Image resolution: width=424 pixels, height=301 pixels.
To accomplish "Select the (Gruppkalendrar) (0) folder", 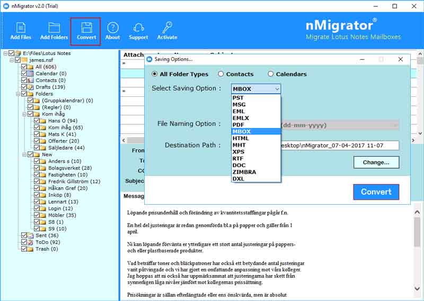I will click(67, 101).
